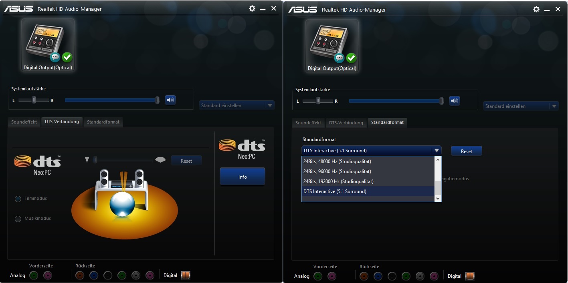Screen dimensions: 568x283
Task: Click green checkmark badge in right window
Action: tap(351, 58)
